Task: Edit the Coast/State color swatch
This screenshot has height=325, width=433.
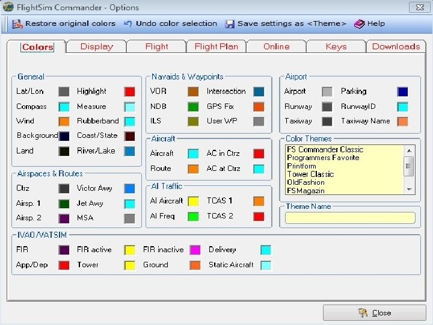Action: click(x=129, y=136)
